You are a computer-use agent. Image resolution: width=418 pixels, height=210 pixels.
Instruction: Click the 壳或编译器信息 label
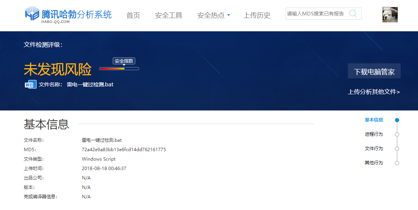pos(41,197)
